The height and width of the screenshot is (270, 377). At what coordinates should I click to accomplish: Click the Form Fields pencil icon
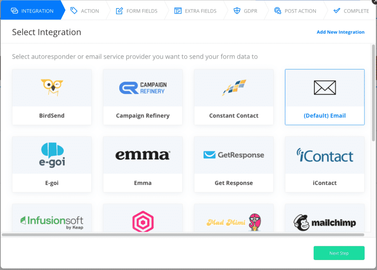(119, 11)
